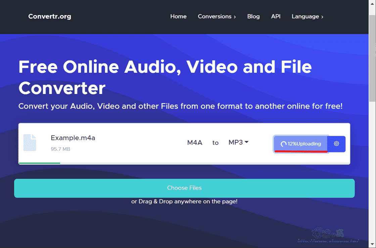376x248 pixels.
Task: Click the 95.7 MB file size label
Action: tap(60, 149)
